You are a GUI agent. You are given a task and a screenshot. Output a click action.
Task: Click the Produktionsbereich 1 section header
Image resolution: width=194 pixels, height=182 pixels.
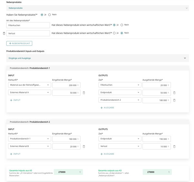point(98,68)
